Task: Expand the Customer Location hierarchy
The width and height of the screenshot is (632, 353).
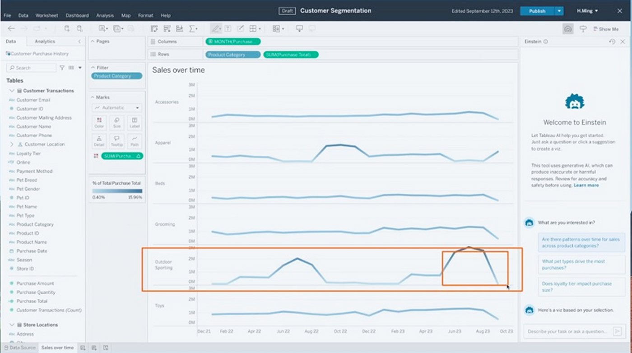Action: (x=12, y=144)
